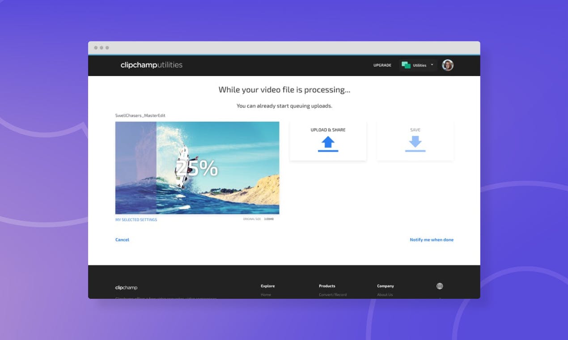Click the original size 3.09MB value
This screenshot has height=340, width=568.
click(268, 219)
